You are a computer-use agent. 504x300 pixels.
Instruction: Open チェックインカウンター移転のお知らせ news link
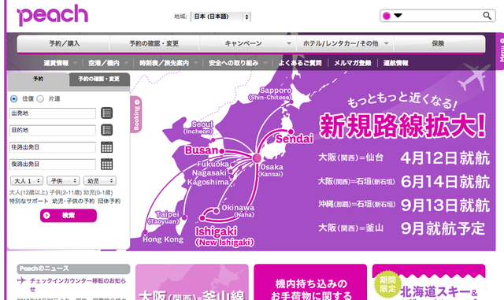point(78,285)
